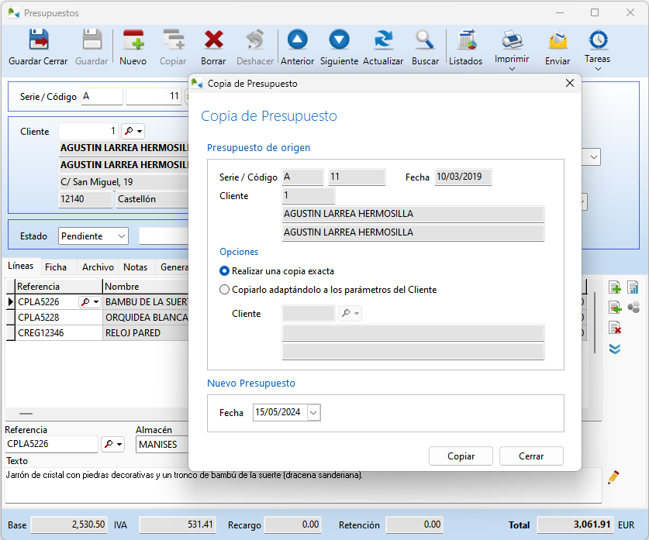The image size is (649, 540).
Task: Click the delete line red-cross document icon
Action: 615,328
